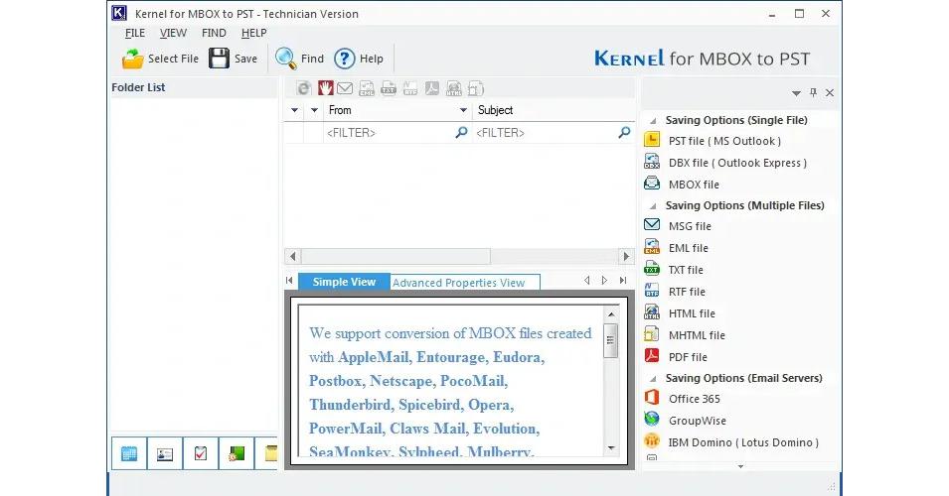Collapse Saving Options (Email Servers) group
Screen dimensions: 949x496
click(x=653, y=379)
